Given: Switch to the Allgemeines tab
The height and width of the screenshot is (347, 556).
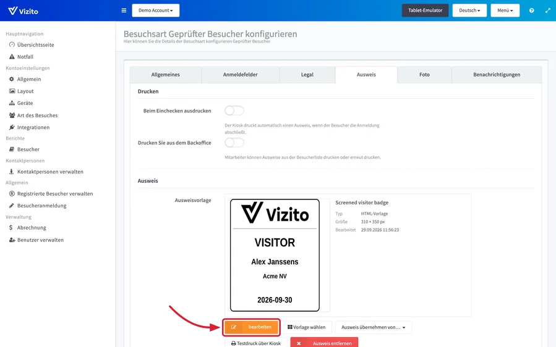Looking at the screenshot, I should click(x=166, y=75).
